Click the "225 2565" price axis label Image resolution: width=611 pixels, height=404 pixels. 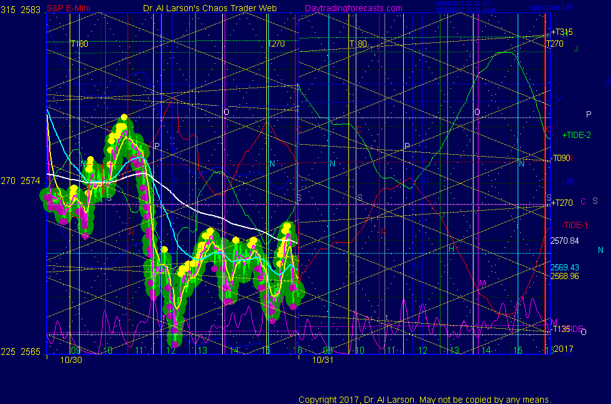point(21,351)
